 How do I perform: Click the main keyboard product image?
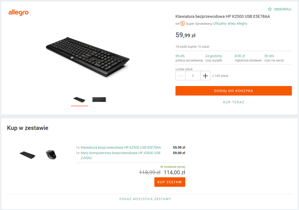tap(87, 57)
